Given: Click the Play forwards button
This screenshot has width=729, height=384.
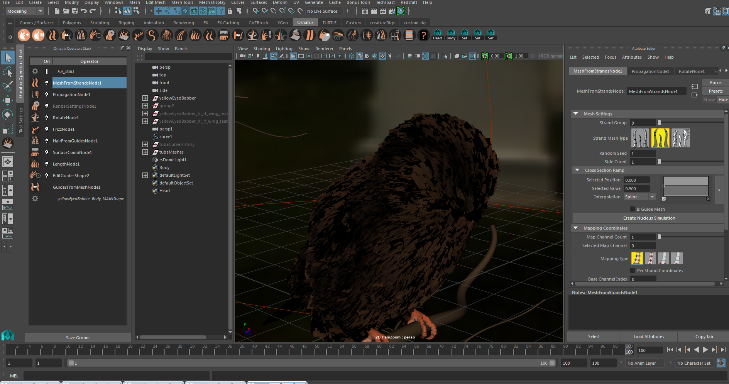Looking at the screenshot, I should [705, 350].
